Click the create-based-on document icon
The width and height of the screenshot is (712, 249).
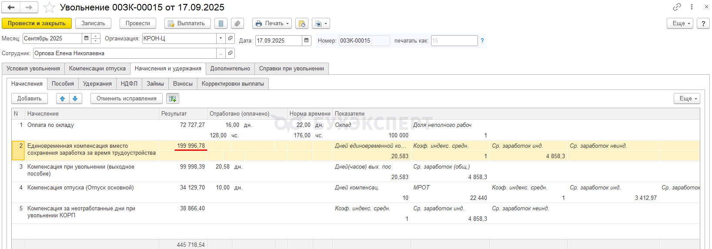point(302,23)
